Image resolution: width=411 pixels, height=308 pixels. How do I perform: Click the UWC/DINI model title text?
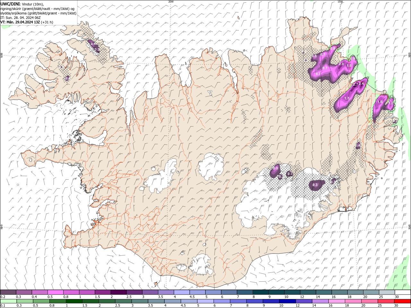pyautogui.click(x=10, y=4)
